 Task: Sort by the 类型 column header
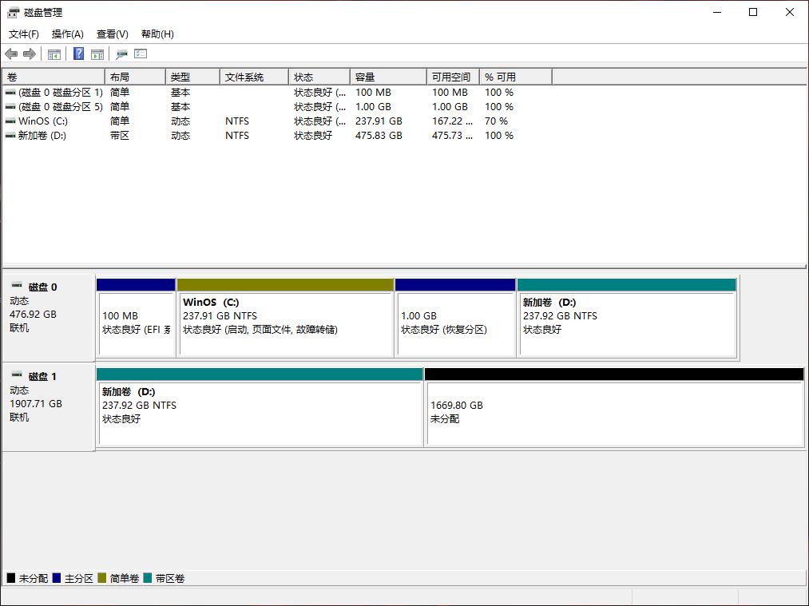point(193,77)
